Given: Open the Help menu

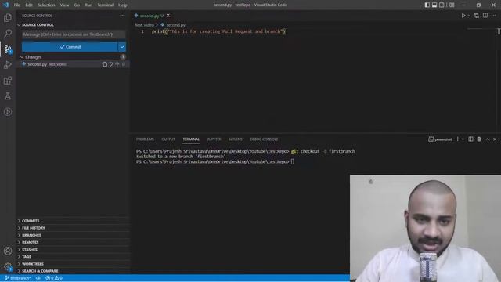Looking at the screenshot, I should [123, 5].
